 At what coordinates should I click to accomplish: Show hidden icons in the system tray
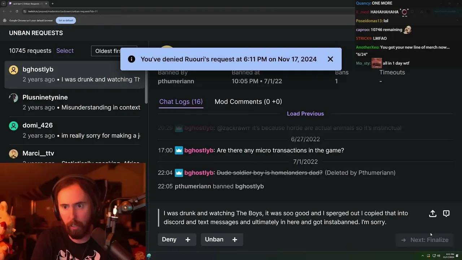423,256
